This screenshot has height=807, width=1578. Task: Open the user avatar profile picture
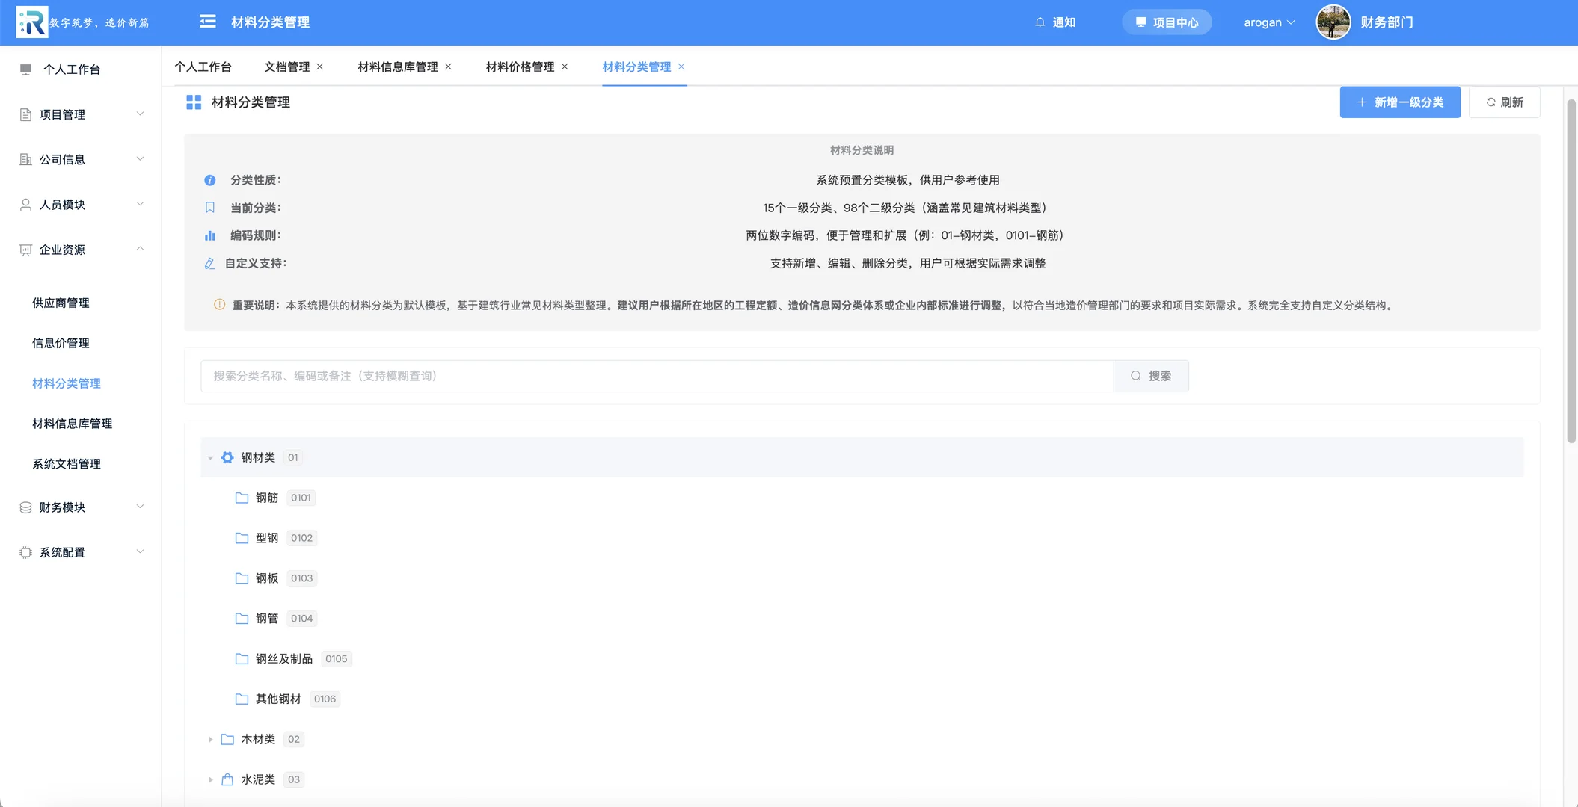coord(1333,22)
